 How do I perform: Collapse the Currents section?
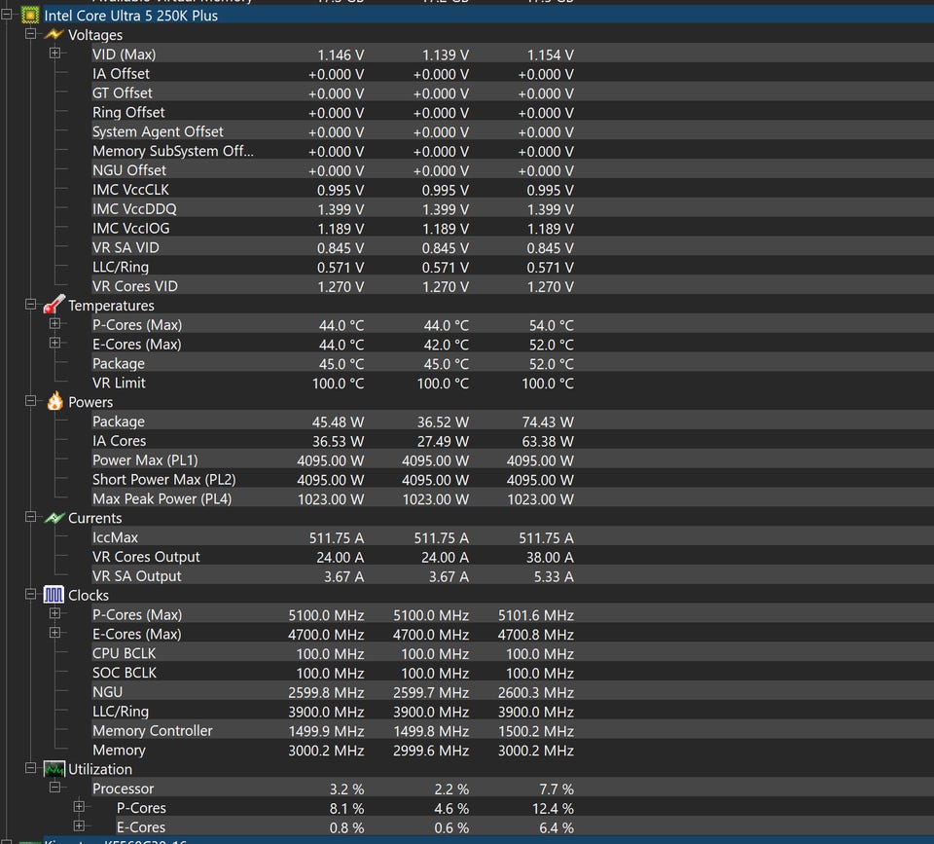30,517
